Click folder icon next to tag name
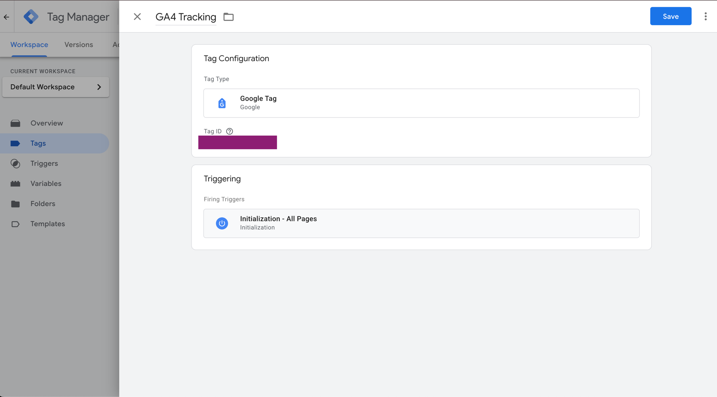This screenshot has height=397, width=717. coord(228,17)
